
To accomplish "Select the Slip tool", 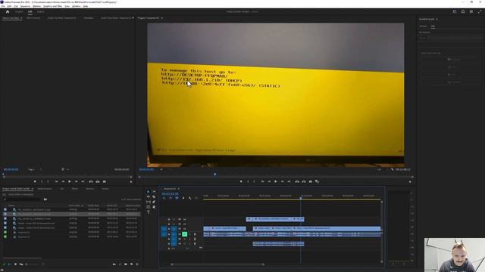I will (x=149, y=202).
